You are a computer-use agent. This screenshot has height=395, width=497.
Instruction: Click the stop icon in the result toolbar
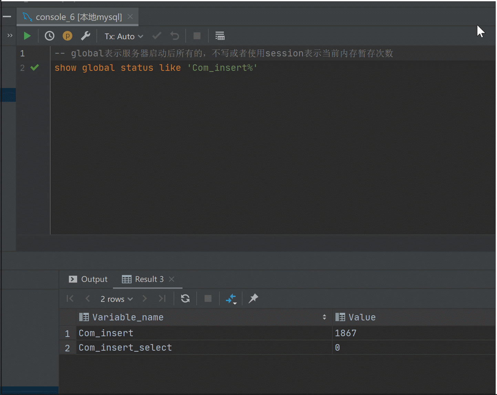[208, 298]
